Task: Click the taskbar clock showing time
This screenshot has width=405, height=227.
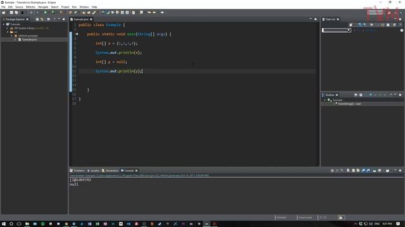Action: coord(387,224)
